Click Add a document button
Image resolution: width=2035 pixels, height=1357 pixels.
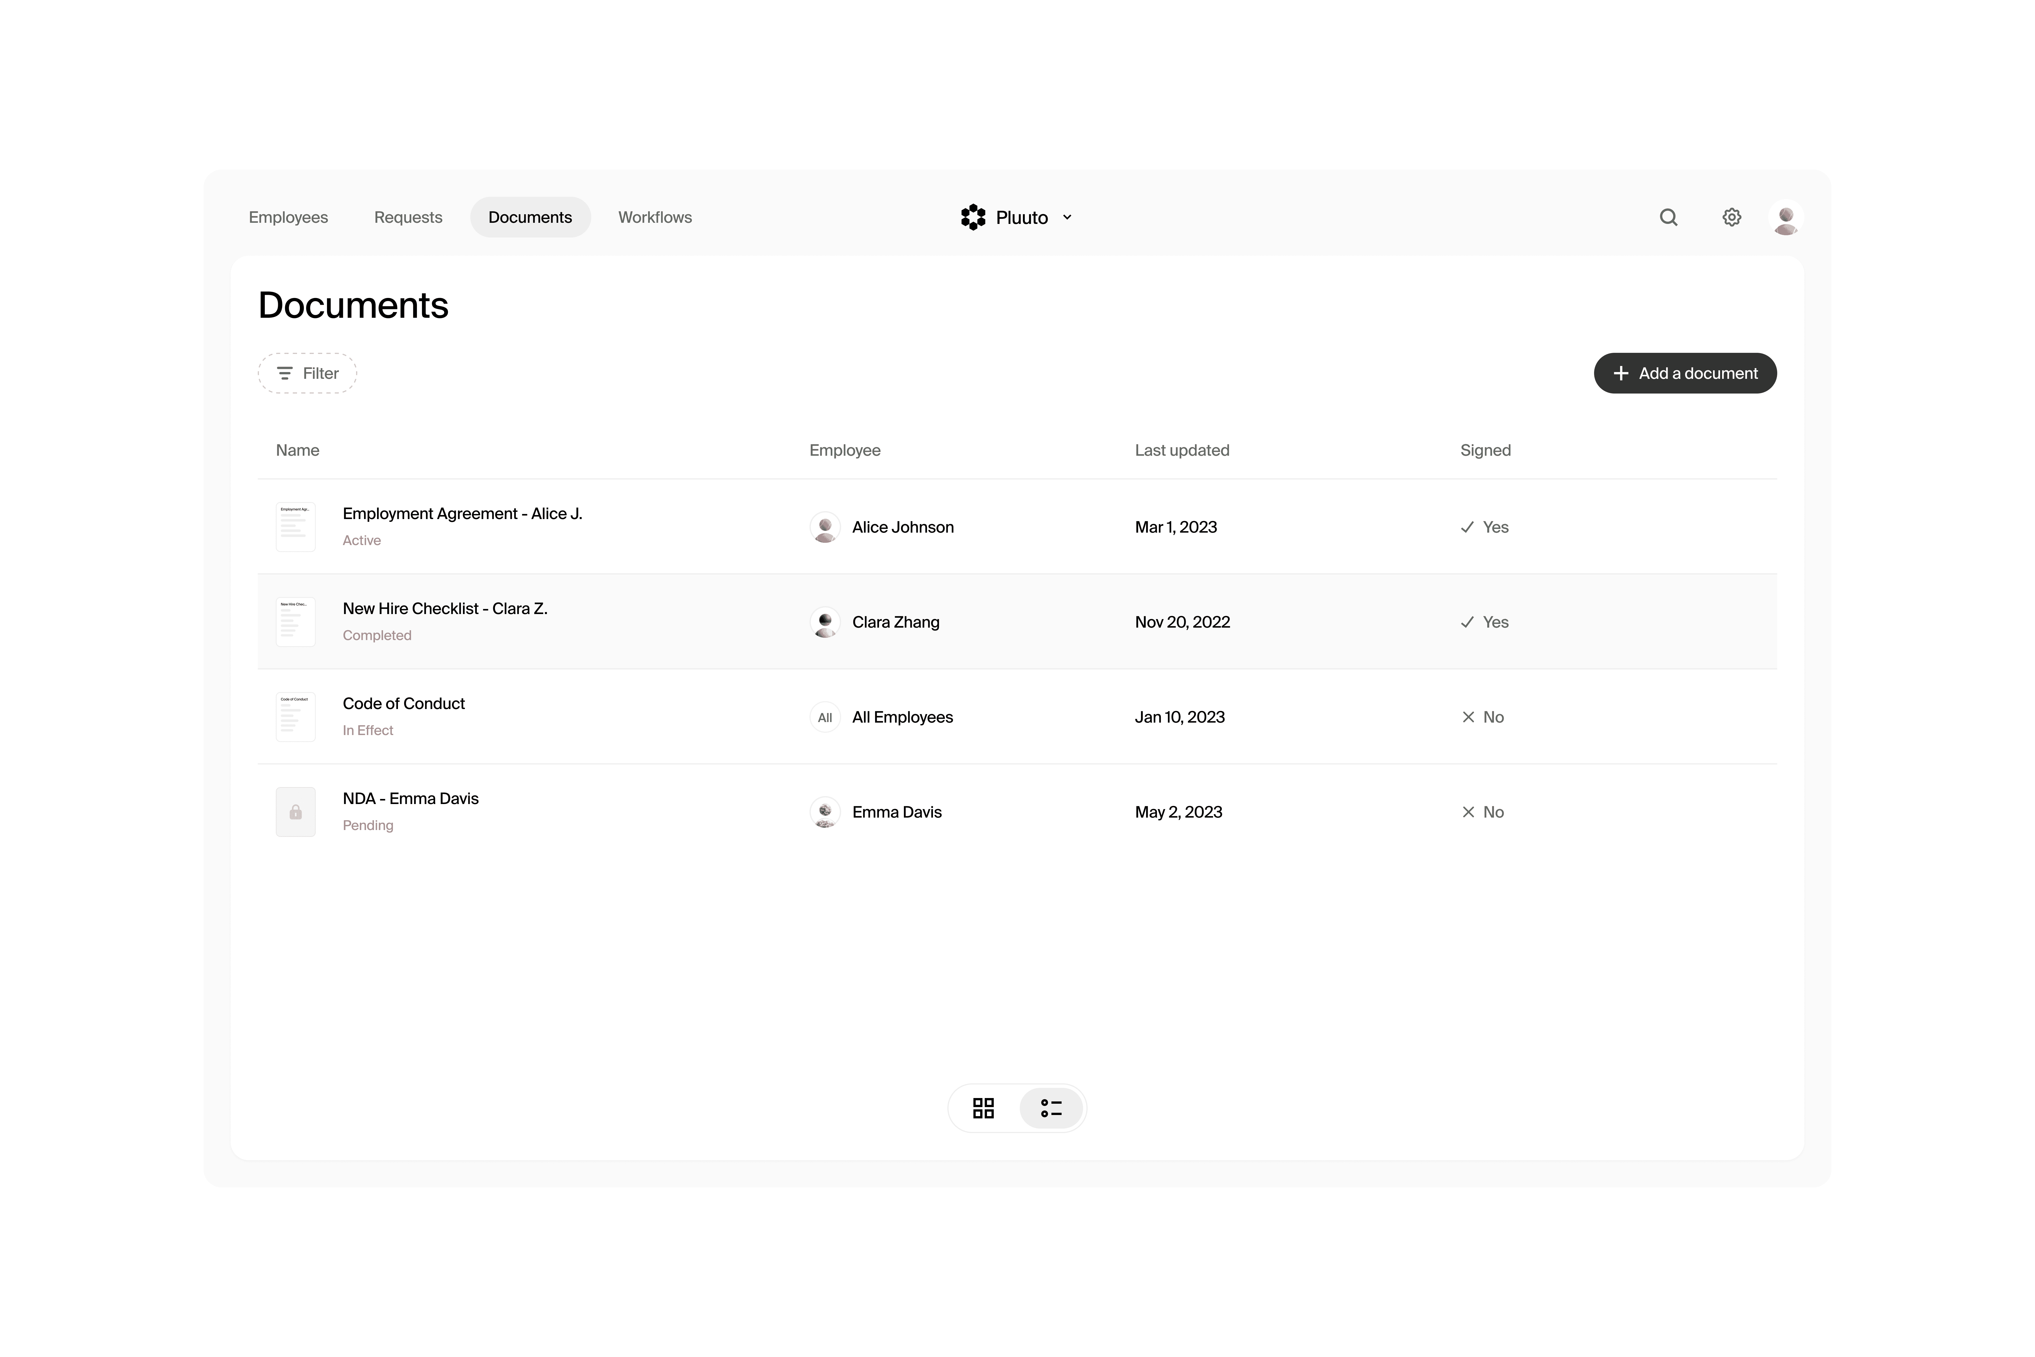point(1685,373)
